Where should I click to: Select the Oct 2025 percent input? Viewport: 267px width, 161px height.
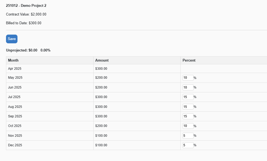point(188,126)
